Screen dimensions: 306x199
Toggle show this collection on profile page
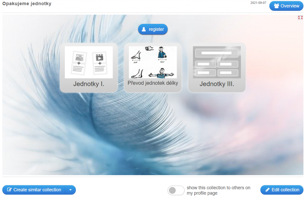coord(176,190)
